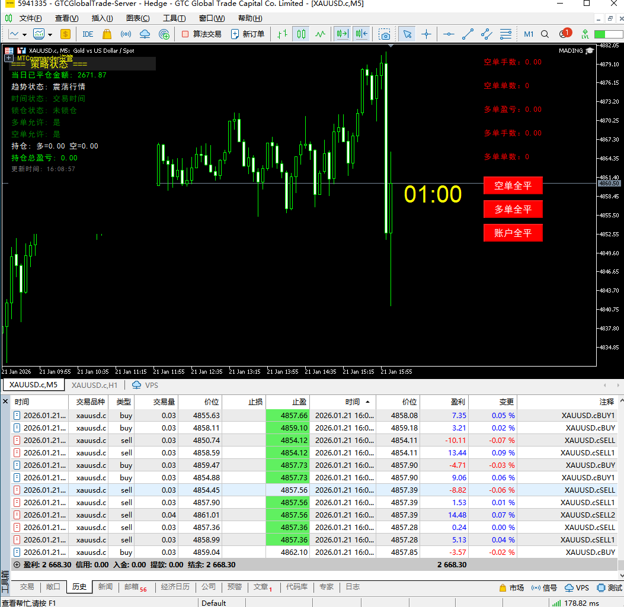624x607 pixels.
Task: Open the IDE MetaEditor button
Action: coord(88,34)
